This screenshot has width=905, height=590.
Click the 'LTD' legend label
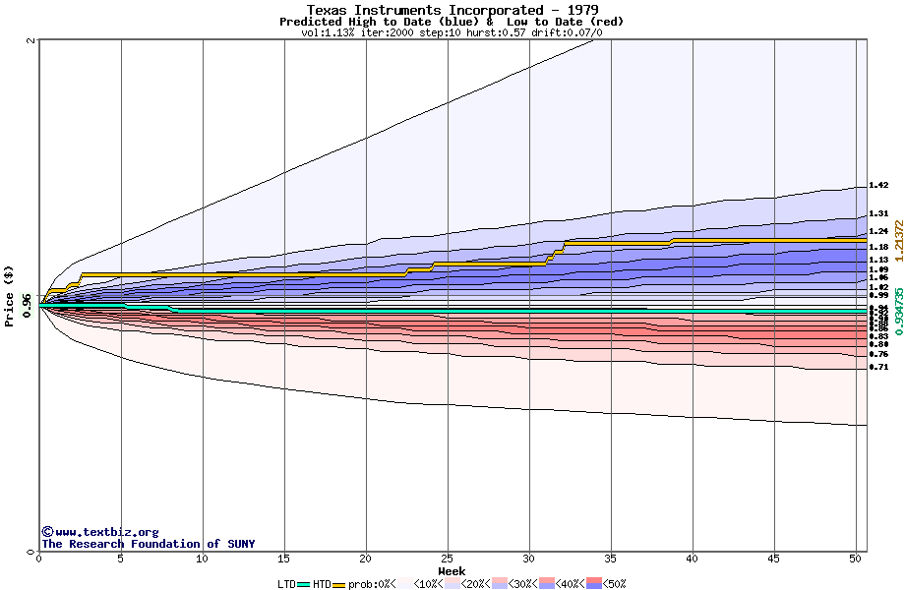[x=287, y=584]
